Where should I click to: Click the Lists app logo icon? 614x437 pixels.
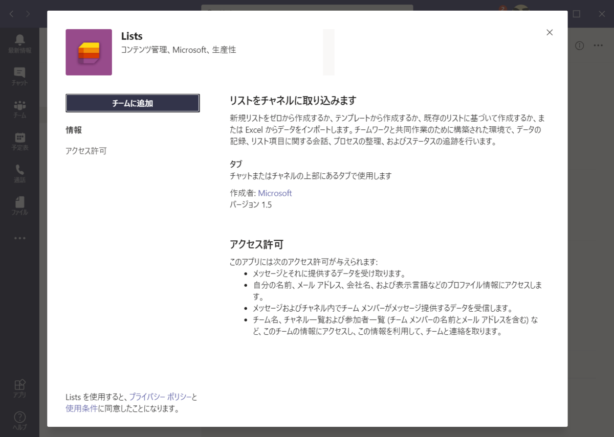(x=89, y=52)
